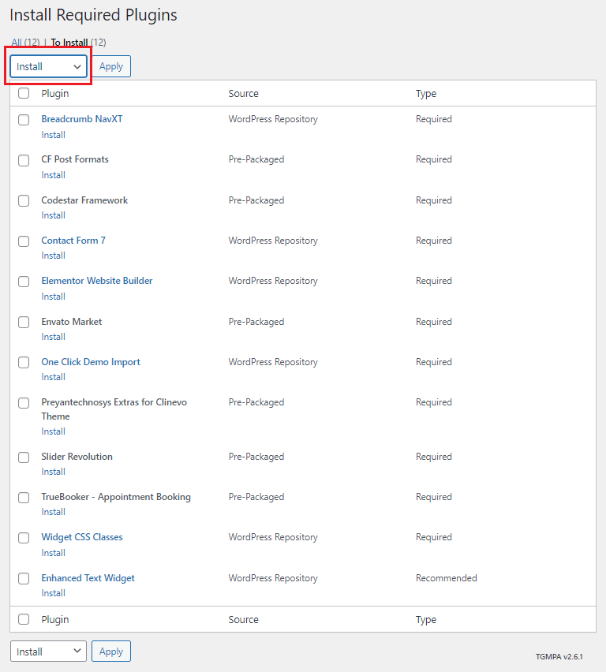
Task: Click Install under Envato Market
Action: tap(53, 337)
